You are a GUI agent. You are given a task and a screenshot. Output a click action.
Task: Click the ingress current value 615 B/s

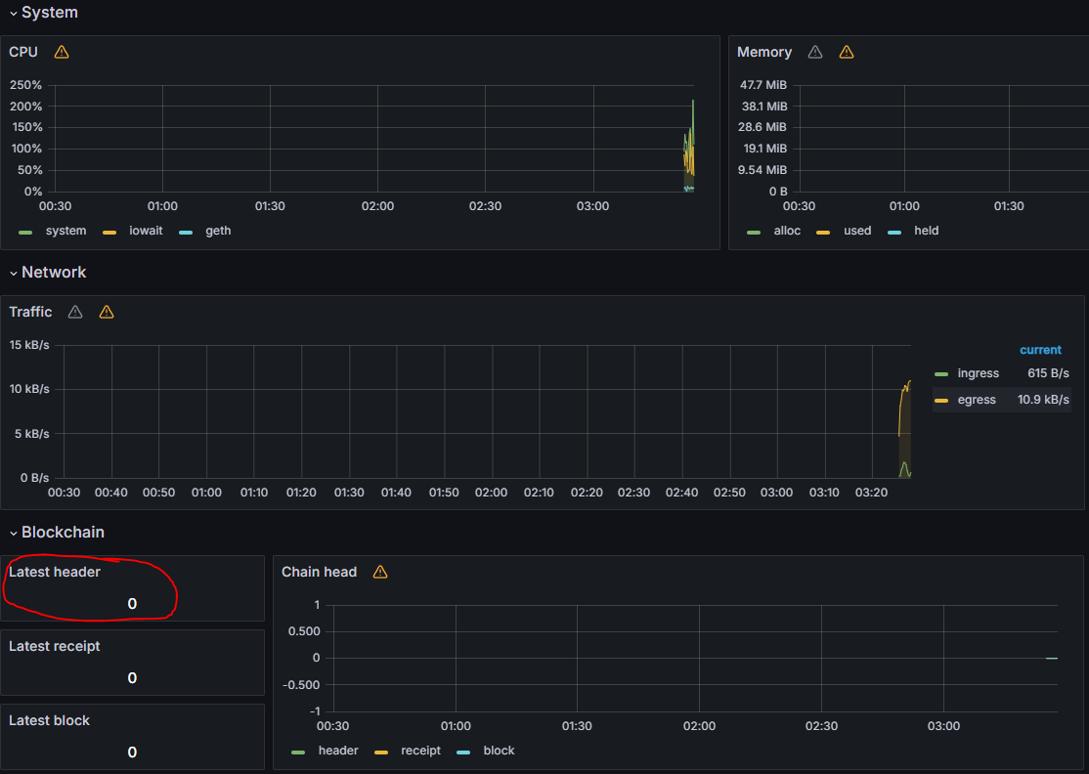1048,373
